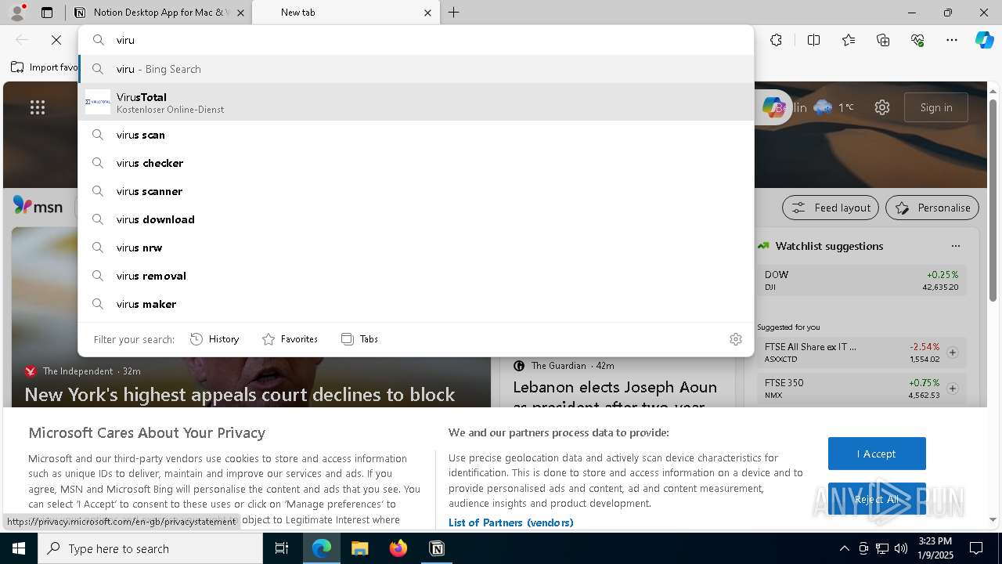Open the weather widget showing 1°C
This screenshot has height=564, width=1002.
(x=834, y=107)
